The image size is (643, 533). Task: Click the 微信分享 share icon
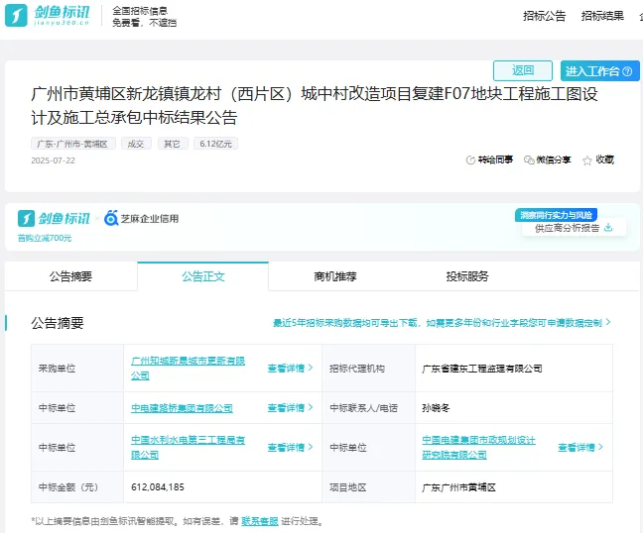(x=529, y=160)
